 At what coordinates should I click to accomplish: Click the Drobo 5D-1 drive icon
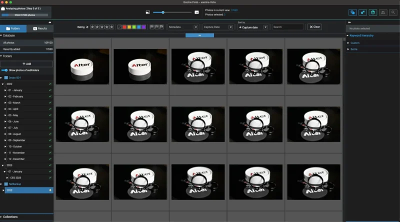[x=6, y=78]
